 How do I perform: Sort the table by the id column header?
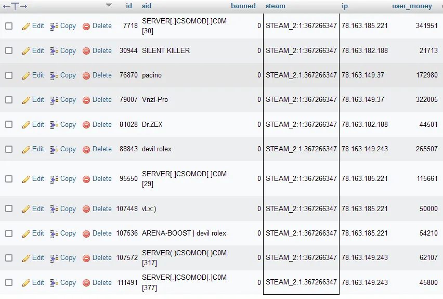click(129, 6)
